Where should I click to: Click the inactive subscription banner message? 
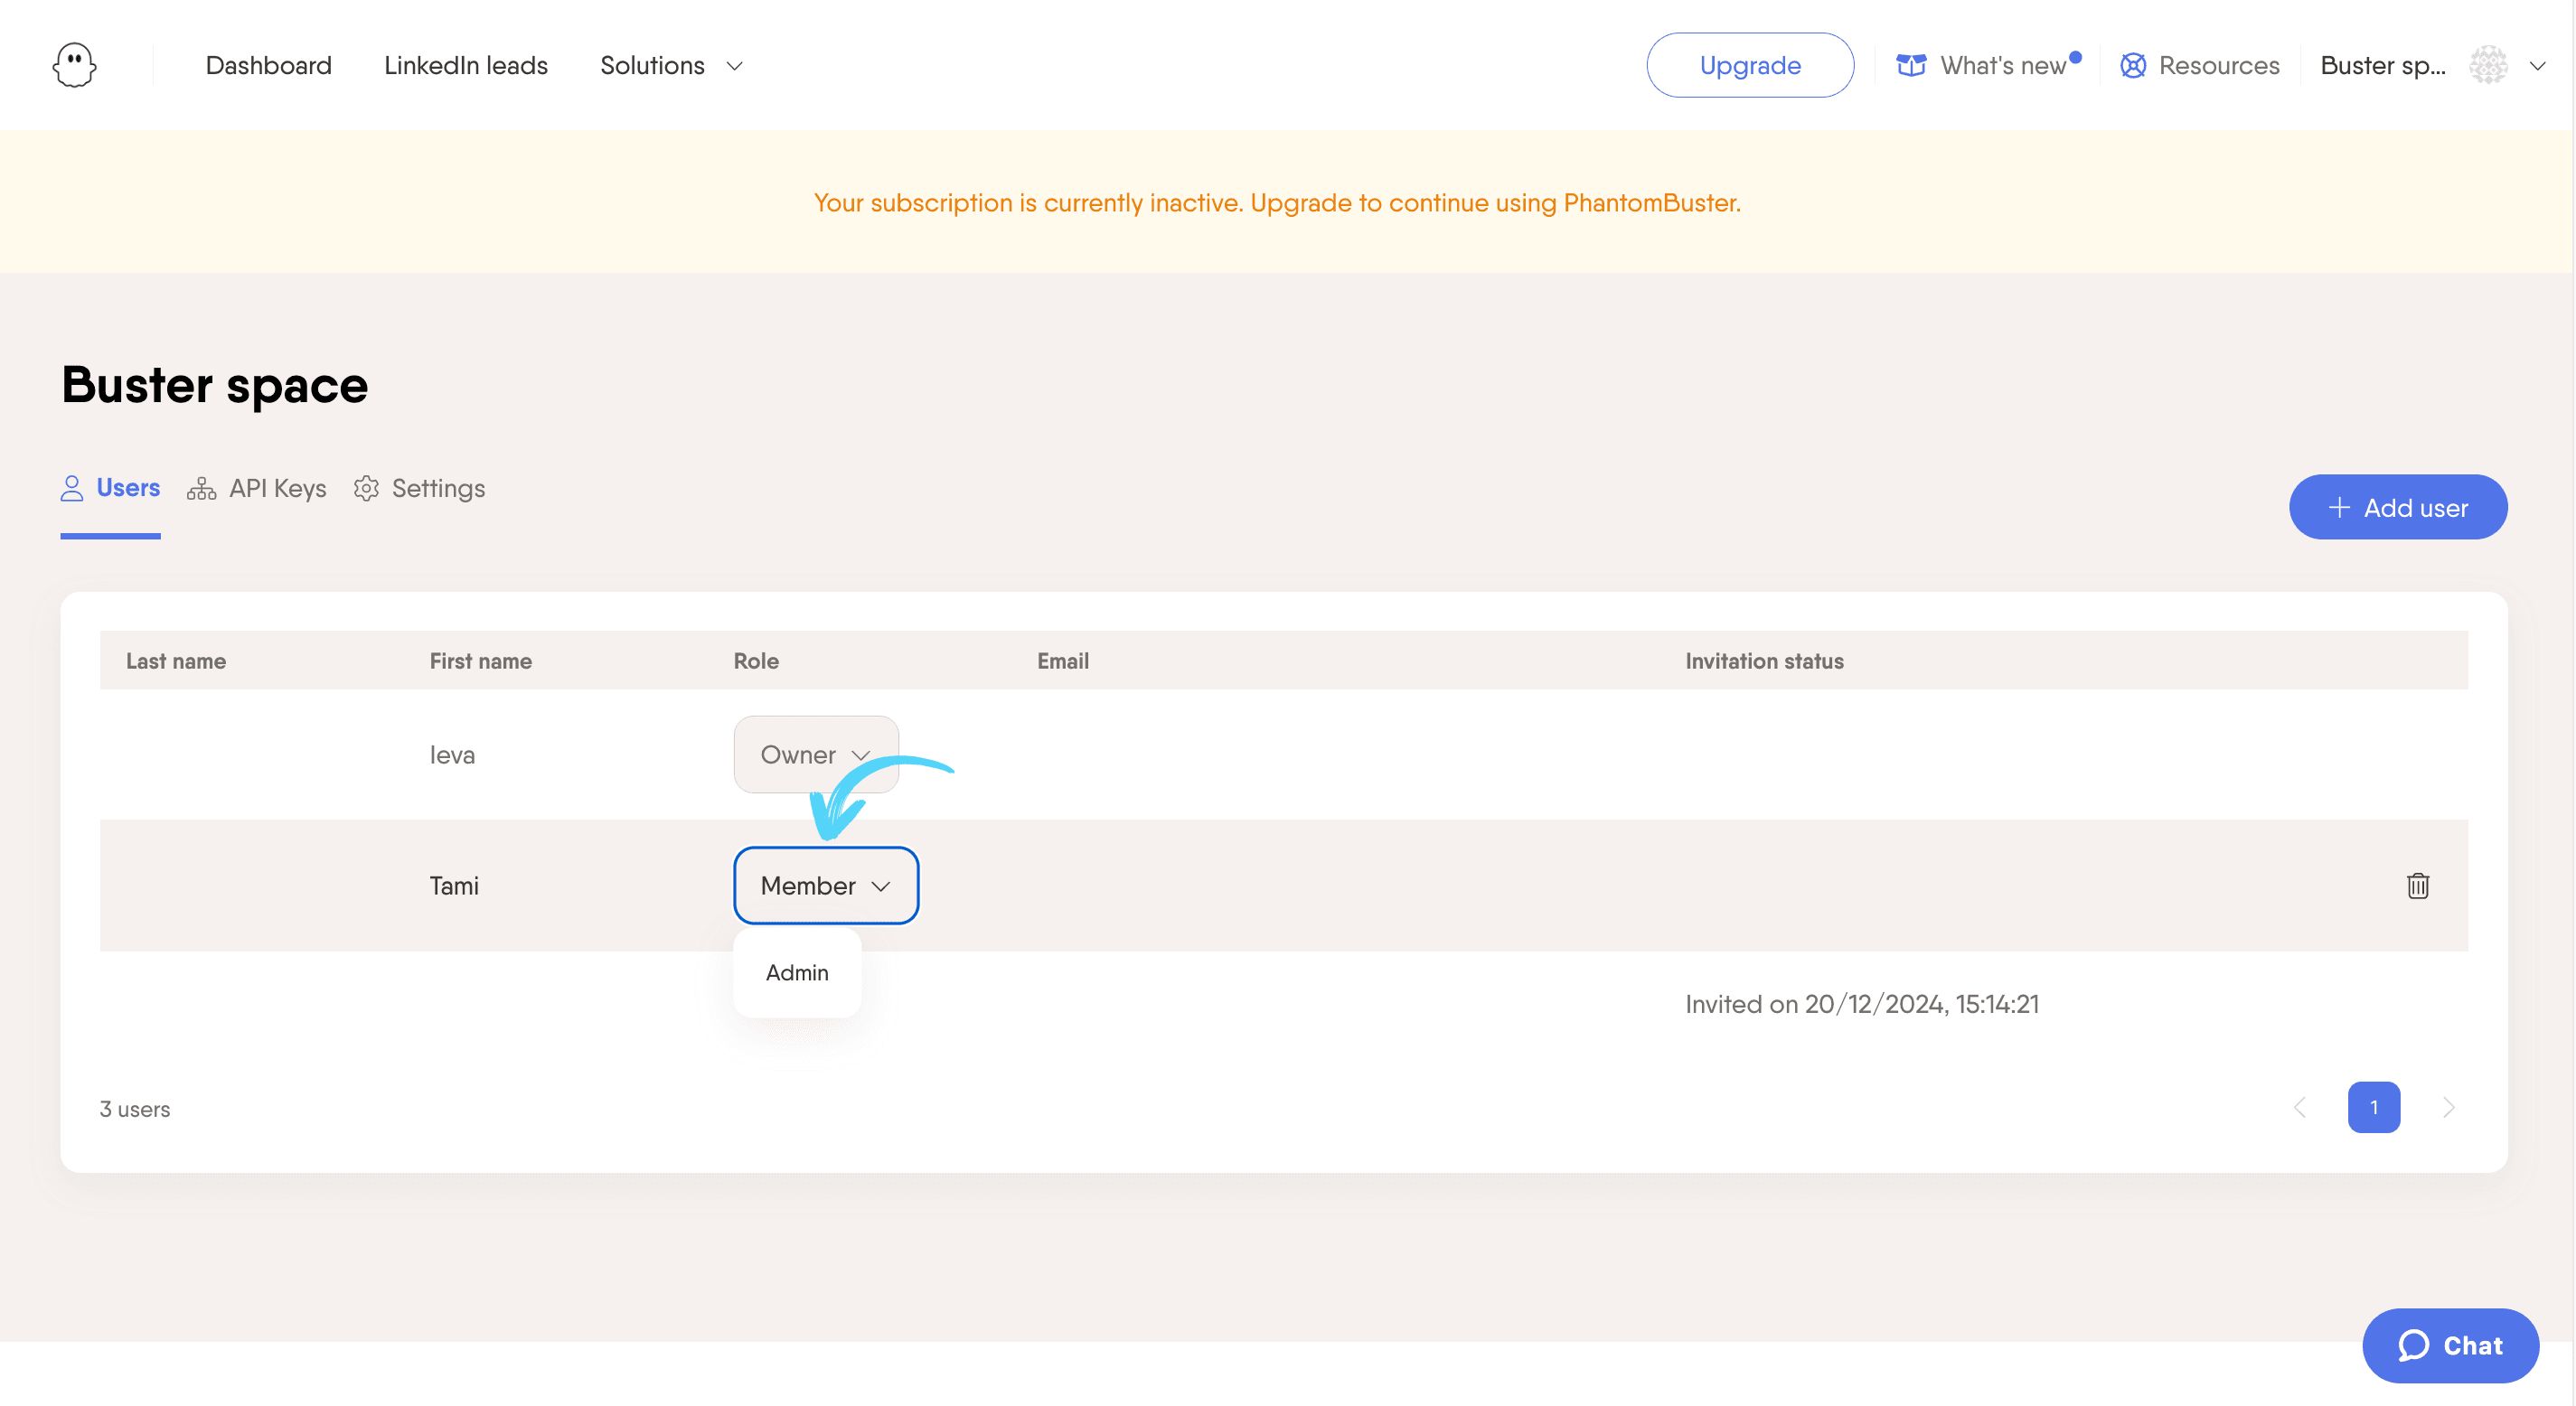click(1277, 202)
